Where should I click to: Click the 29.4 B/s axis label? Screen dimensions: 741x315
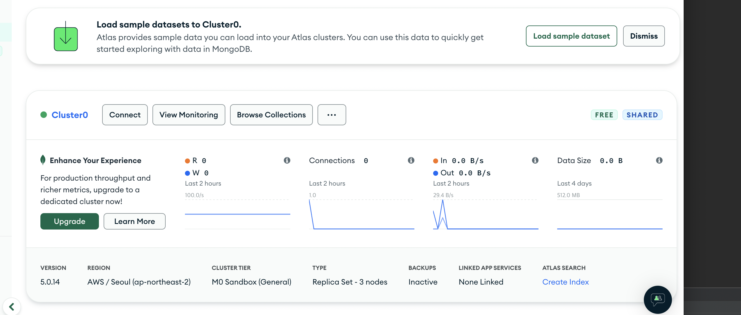coord(443,195)
